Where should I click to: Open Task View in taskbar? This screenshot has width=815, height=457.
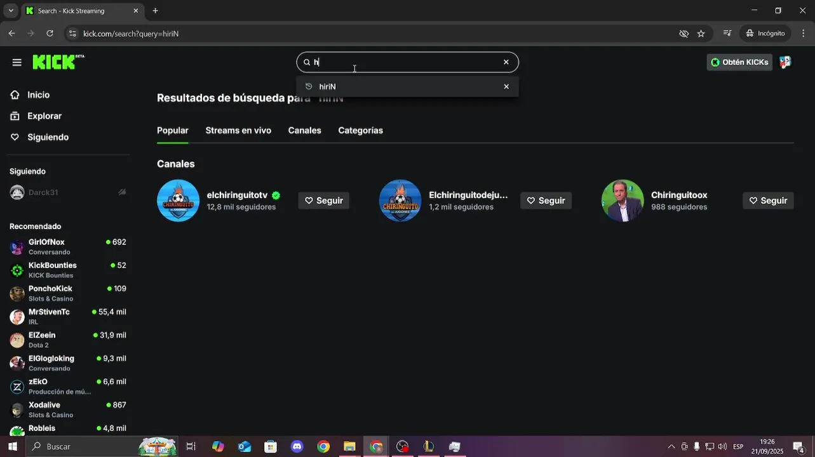[191, 447]
